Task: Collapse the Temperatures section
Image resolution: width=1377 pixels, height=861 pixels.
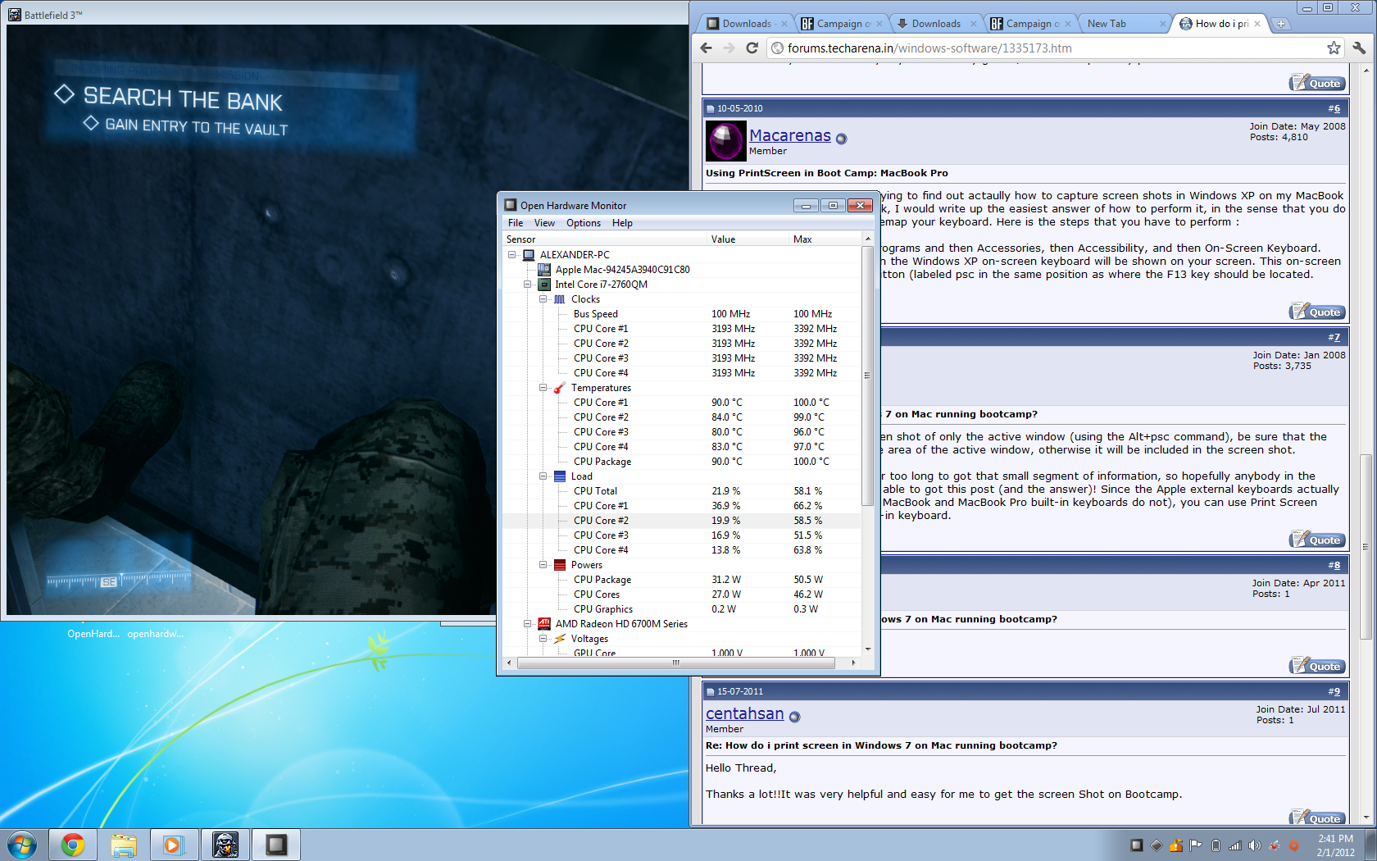Action: click(x=543, y=388)
